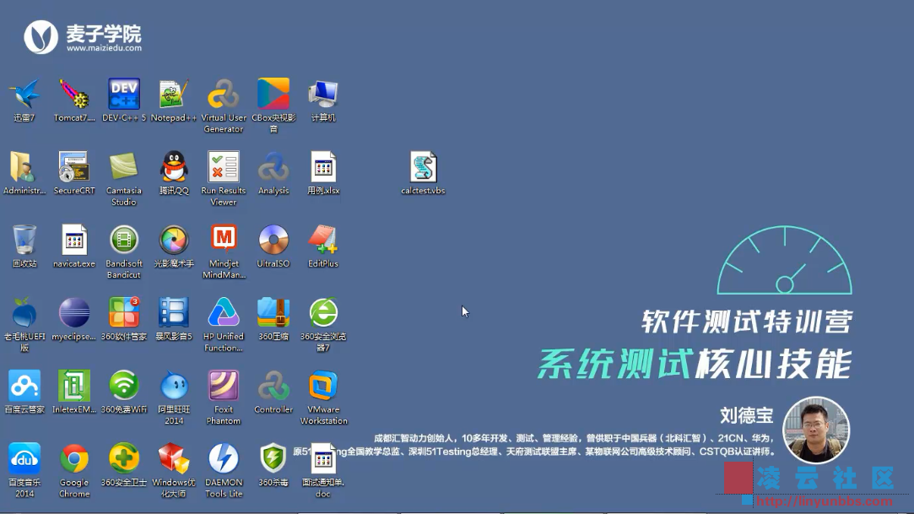Select the 360安全卫士 icon
Viewport: 914px width, 514px height.
coord(124,458)
